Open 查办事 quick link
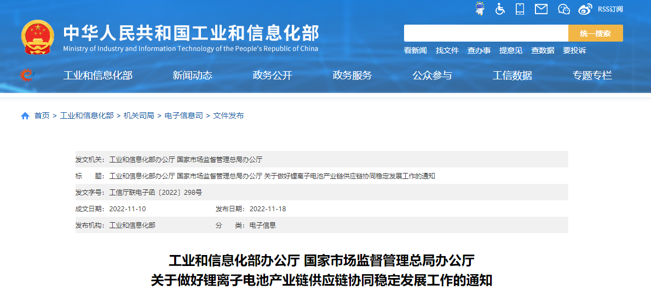Screen dimensions: 651x301 479,51
